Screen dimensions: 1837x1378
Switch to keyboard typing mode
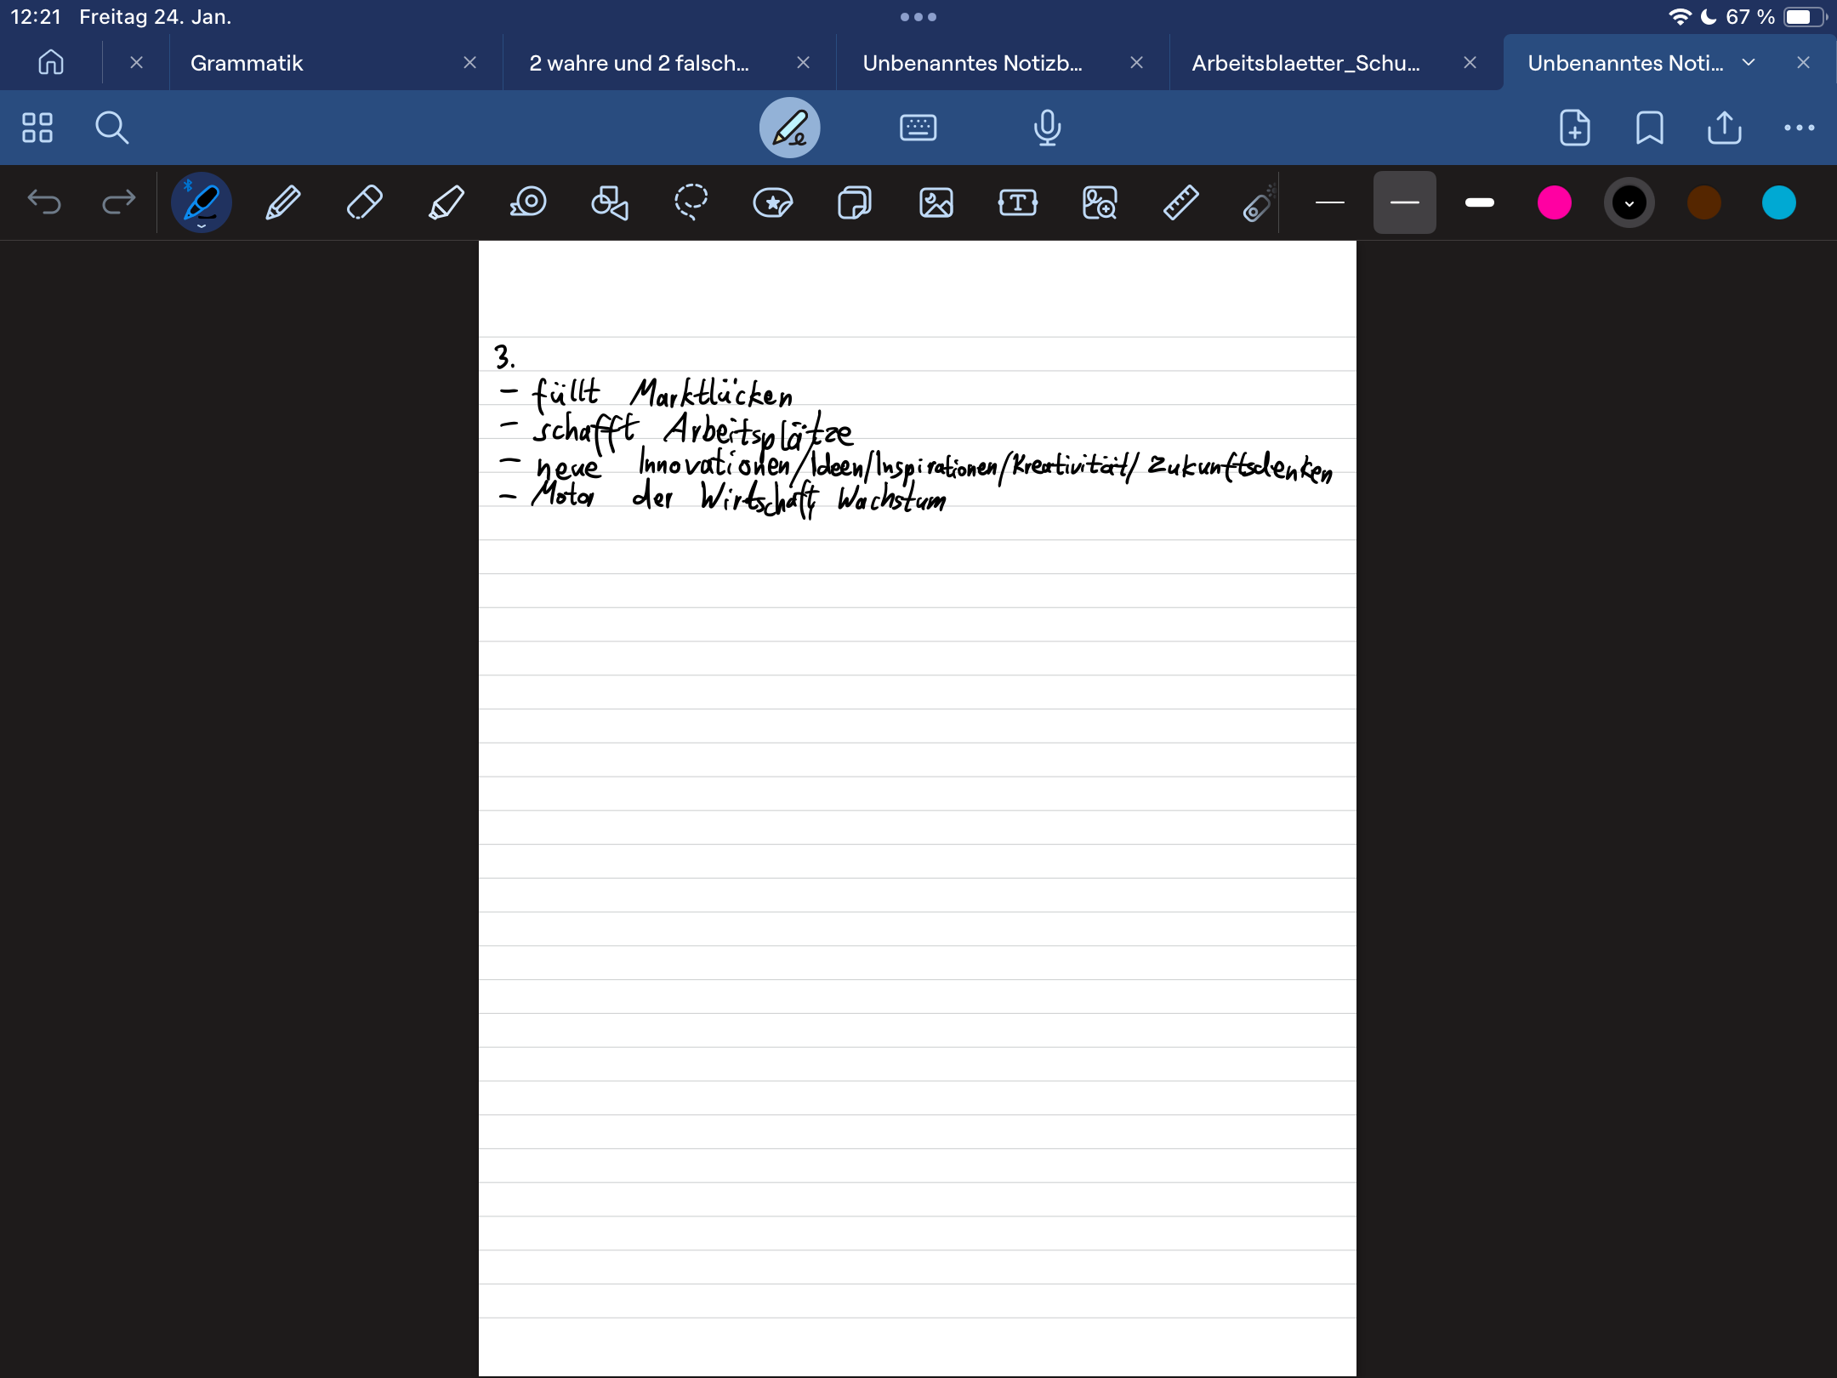coord(918,128)
